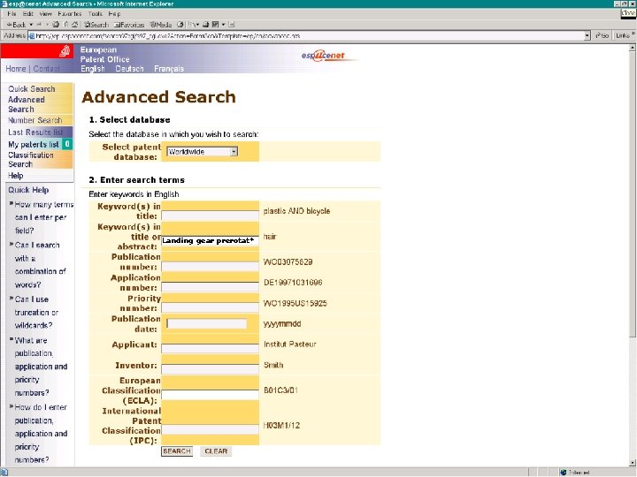This screenshot has height=477, width=637.
Task: Open the Favorites toolbar button
Action: (129, 25)
